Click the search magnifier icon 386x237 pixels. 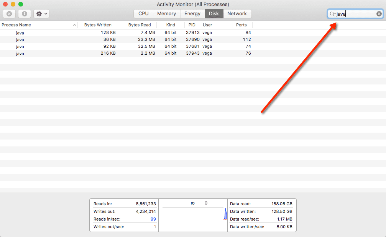tap(332, 14)
